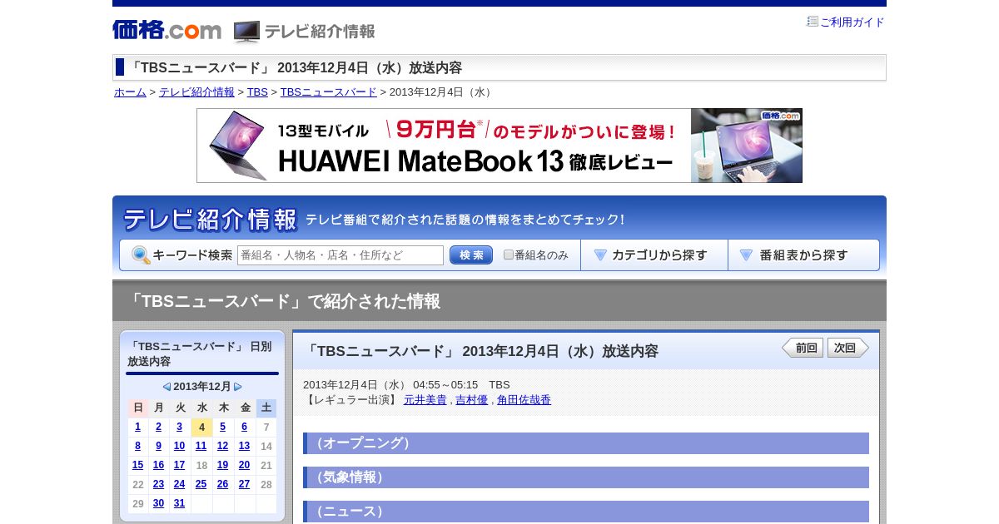This screenshot has width=999, height=524.
Task: Select December 10 in the calendar
Action: pyautogui.click(x=179, y=446)
